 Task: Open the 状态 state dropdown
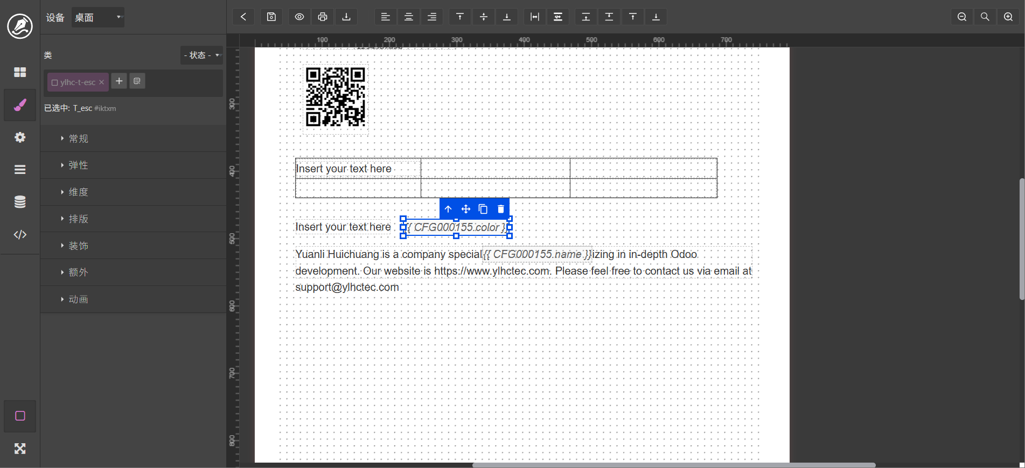click(x=201, y=55)
